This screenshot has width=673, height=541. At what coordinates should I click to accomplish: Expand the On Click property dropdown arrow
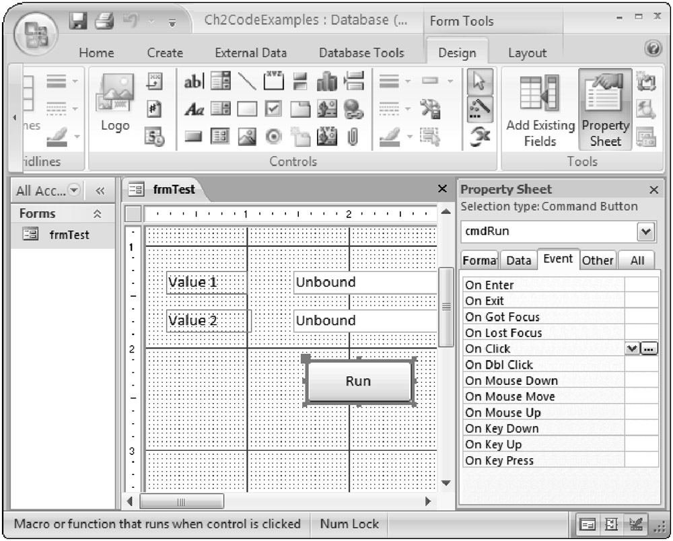(631, 349)
